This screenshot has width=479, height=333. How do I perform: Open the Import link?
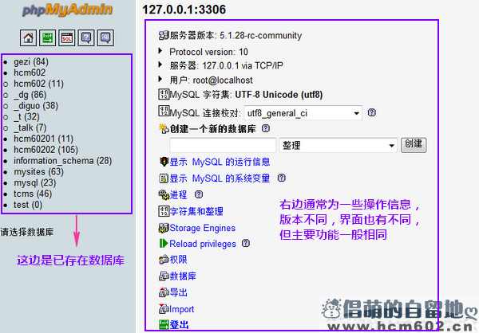[x=181, y=309]
